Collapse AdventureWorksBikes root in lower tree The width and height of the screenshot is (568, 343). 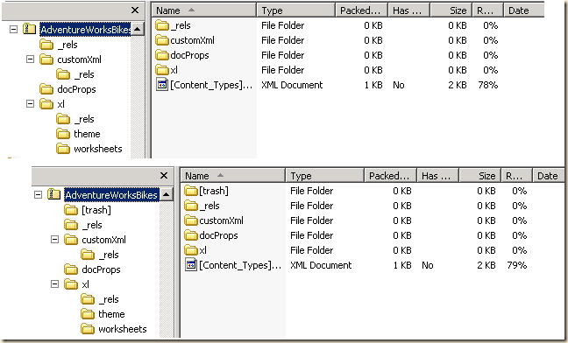(x=38, y=195)
